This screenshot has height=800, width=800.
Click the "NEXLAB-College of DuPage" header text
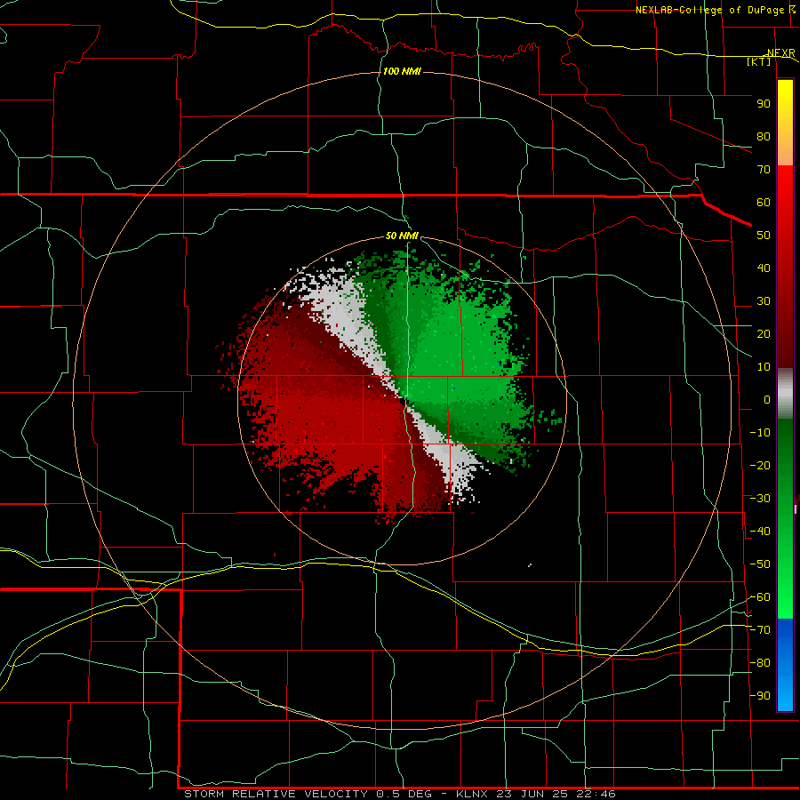[709, 10]
